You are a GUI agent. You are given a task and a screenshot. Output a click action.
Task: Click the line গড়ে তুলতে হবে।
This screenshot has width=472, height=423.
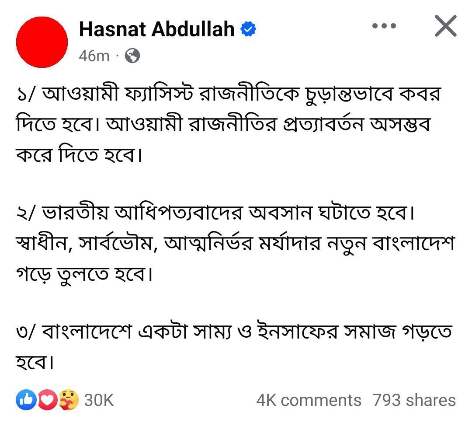(x=84, y=274)
